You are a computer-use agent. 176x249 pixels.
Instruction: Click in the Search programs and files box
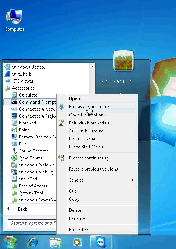[x=32, y=223]
